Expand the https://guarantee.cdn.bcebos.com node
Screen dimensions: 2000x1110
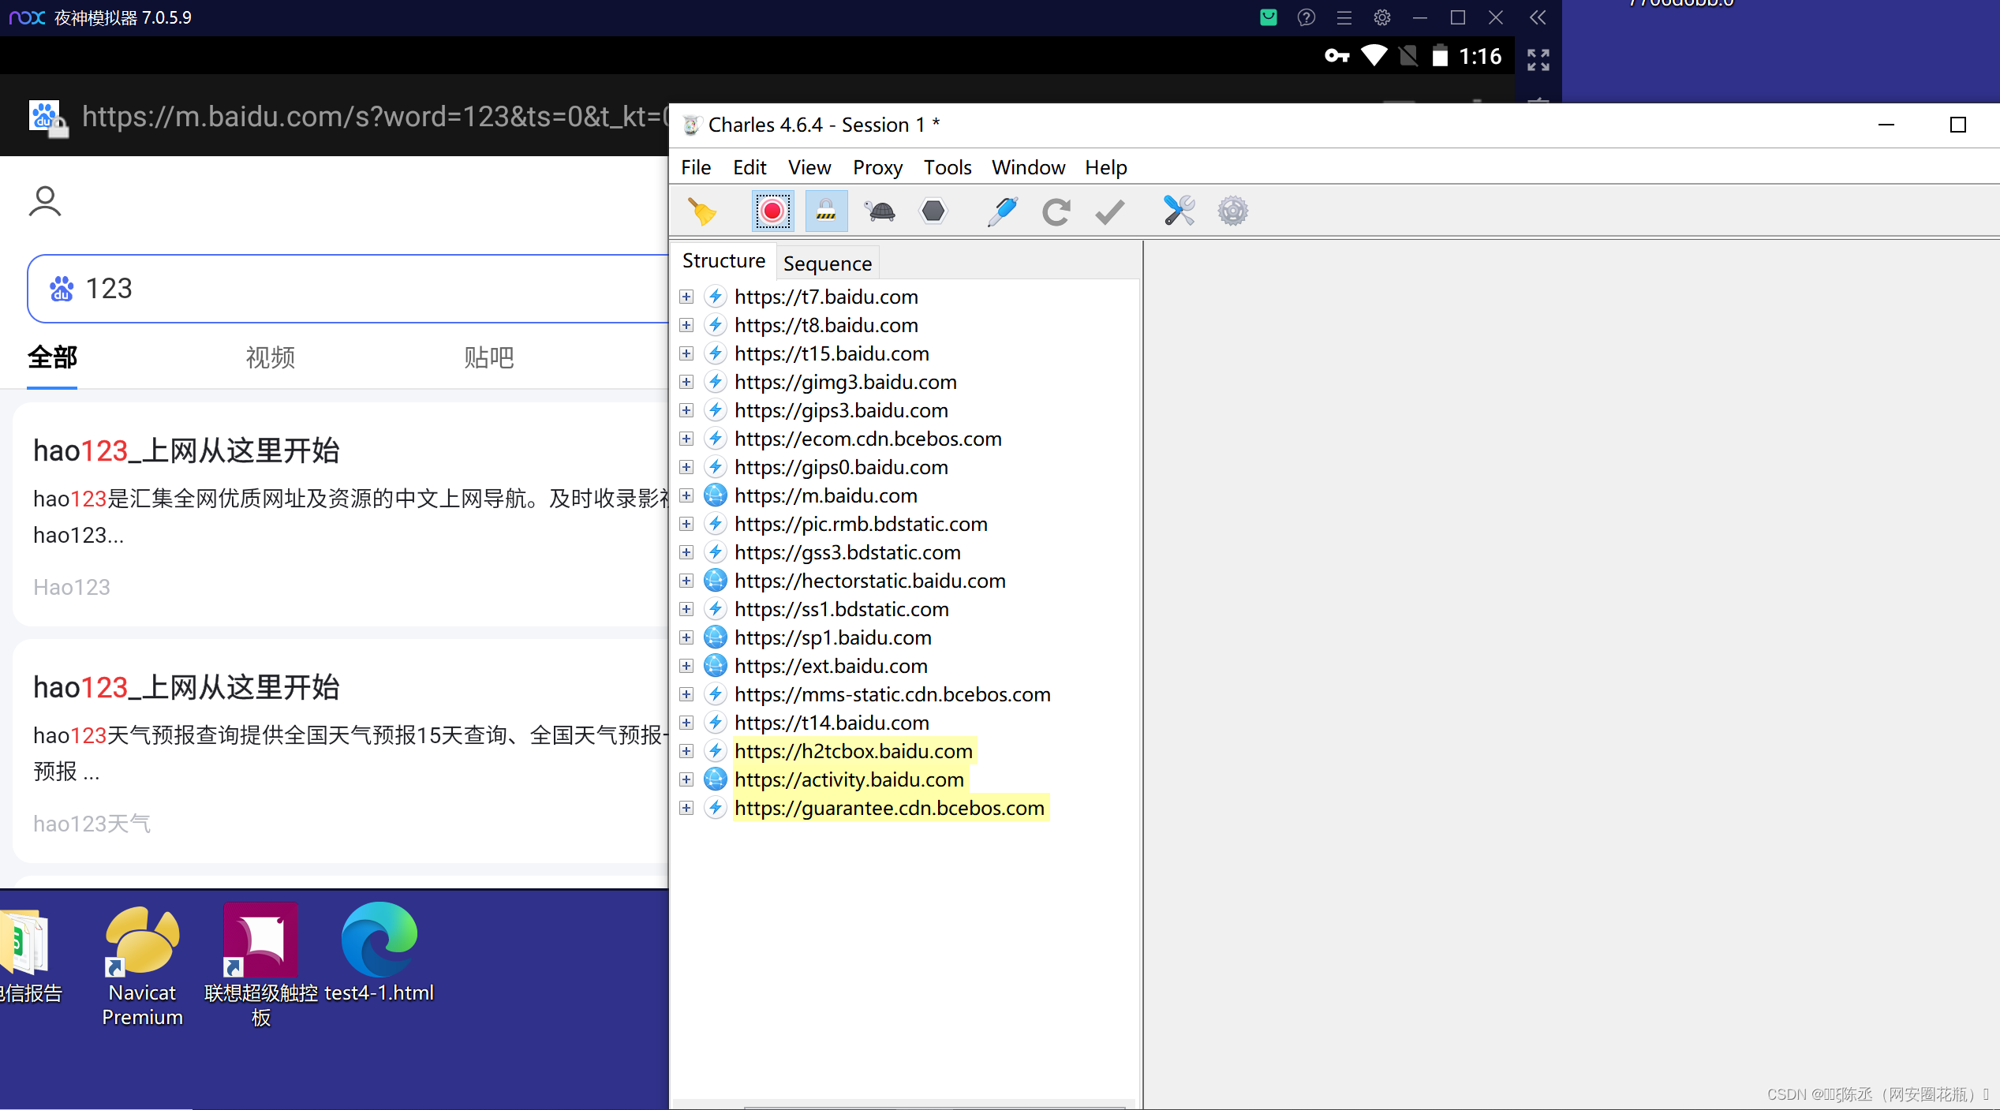686,808
